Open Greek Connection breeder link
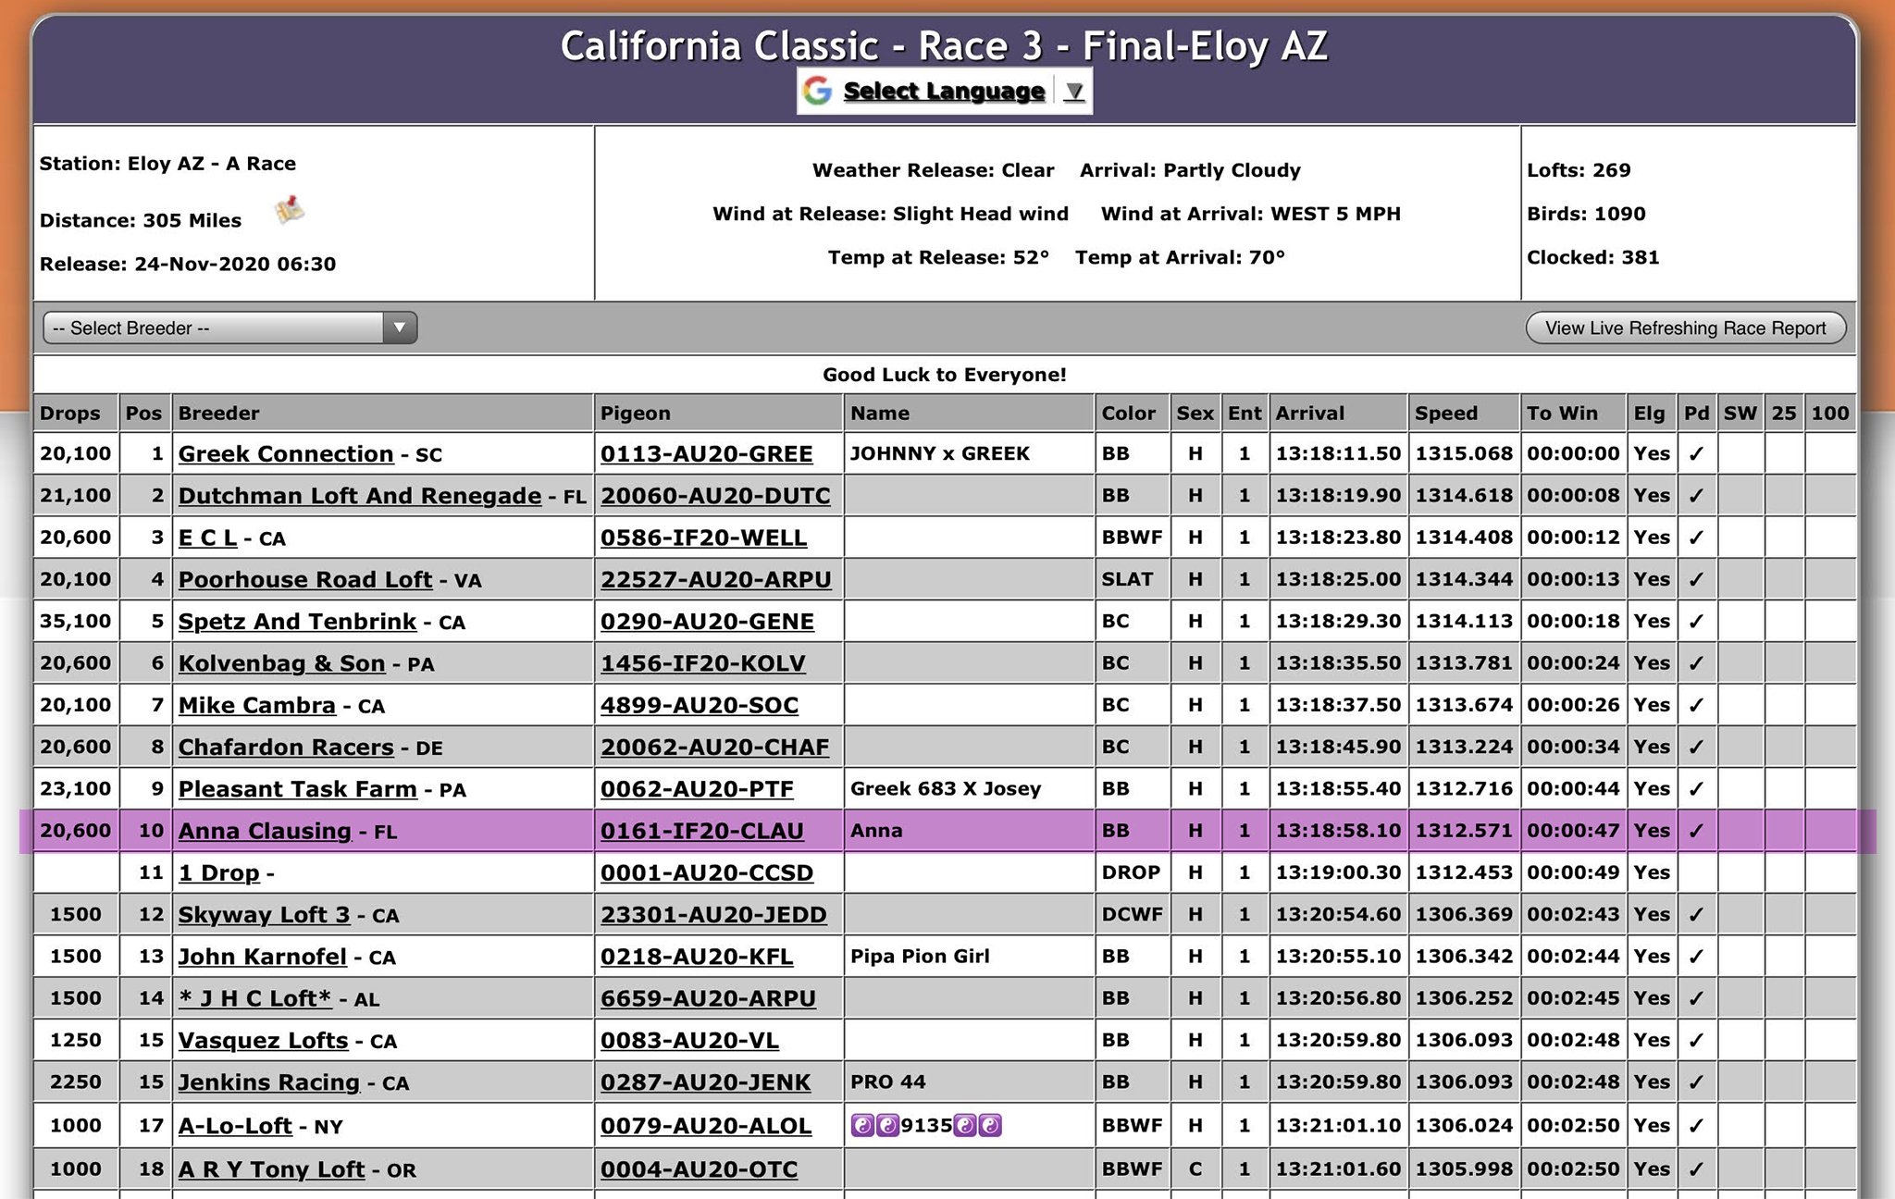1895x1199 pixels. coord(286,454)
